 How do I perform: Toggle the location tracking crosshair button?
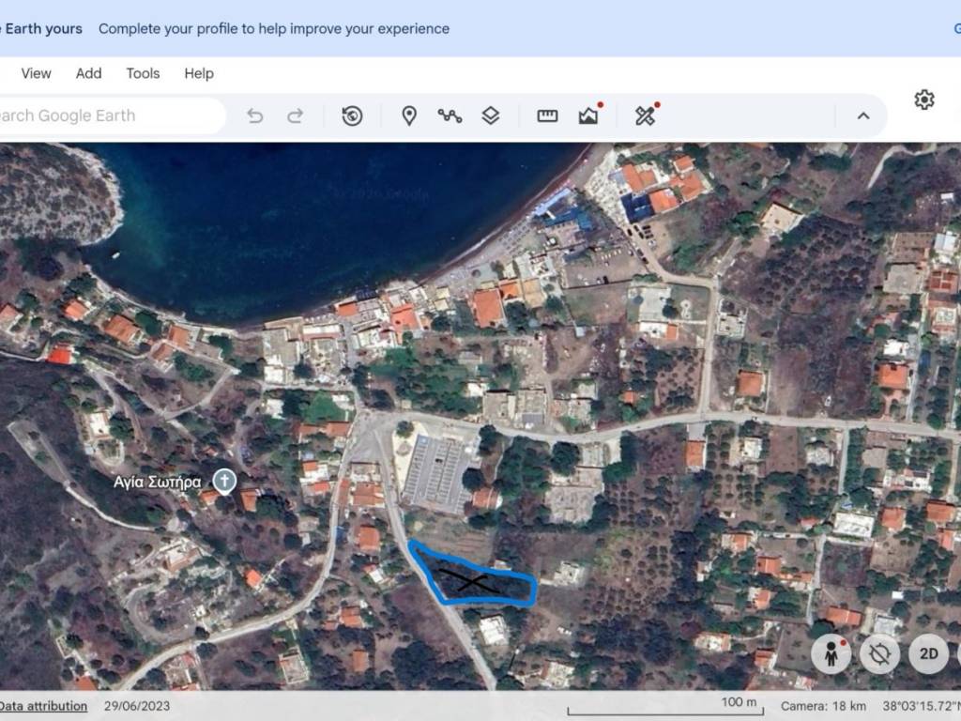[x=879, y=654]
